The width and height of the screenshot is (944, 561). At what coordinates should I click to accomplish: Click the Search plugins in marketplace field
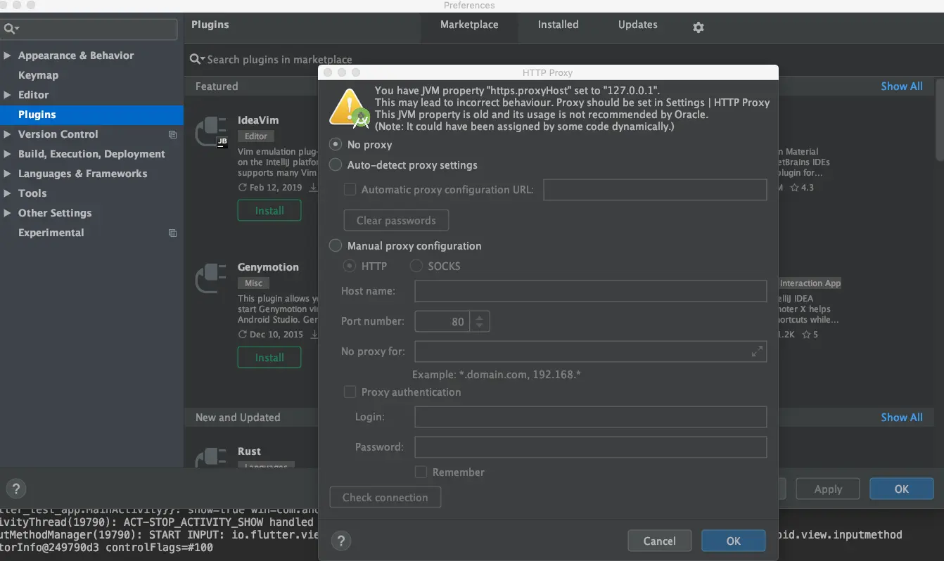[x=279, y=60]
